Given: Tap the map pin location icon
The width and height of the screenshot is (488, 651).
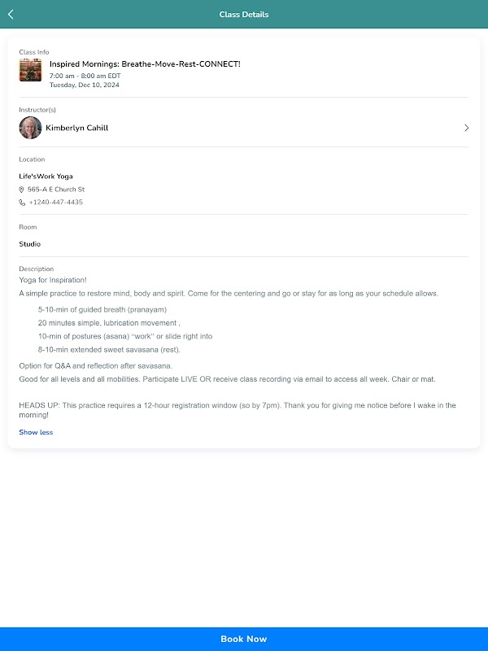Looking at the screenshot, I should coord(22,190).
